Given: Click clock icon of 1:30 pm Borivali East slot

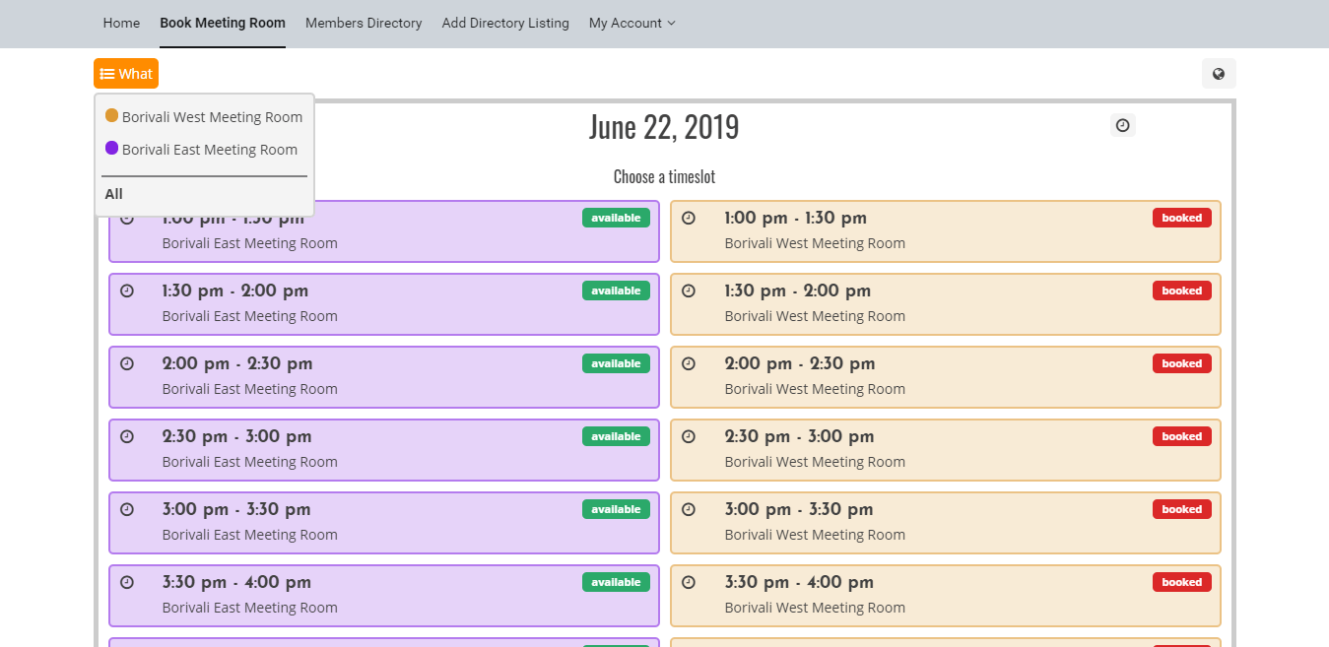Looking at the screenshot, I should [x=127, y=291].
